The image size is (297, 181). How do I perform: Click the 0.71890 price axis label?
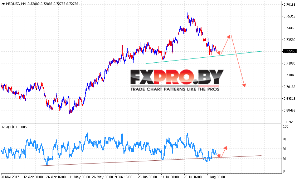pos(289,63)
